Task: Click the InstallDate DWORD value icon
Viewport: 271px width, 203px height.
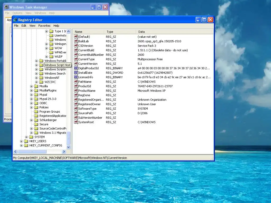Action: point(76,72)
